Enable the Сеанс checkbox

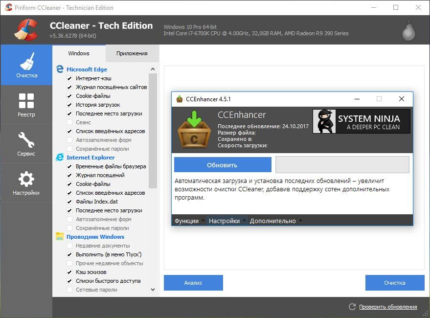(x=69, y=122)
